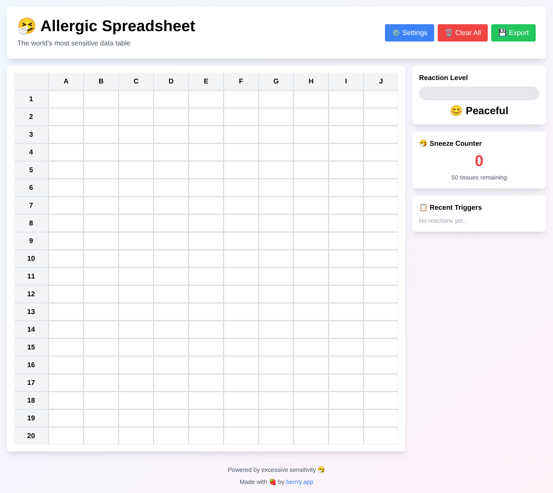Viewport: 553px width, 493px height.
Task: Click the gear icon on Settings button
Action: (396, 32)
